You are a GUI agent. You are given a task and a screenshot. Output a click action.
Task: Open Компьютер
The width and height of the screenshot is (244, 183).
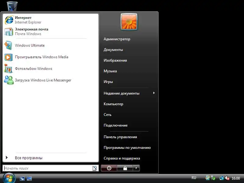click(x=113, y=104)
